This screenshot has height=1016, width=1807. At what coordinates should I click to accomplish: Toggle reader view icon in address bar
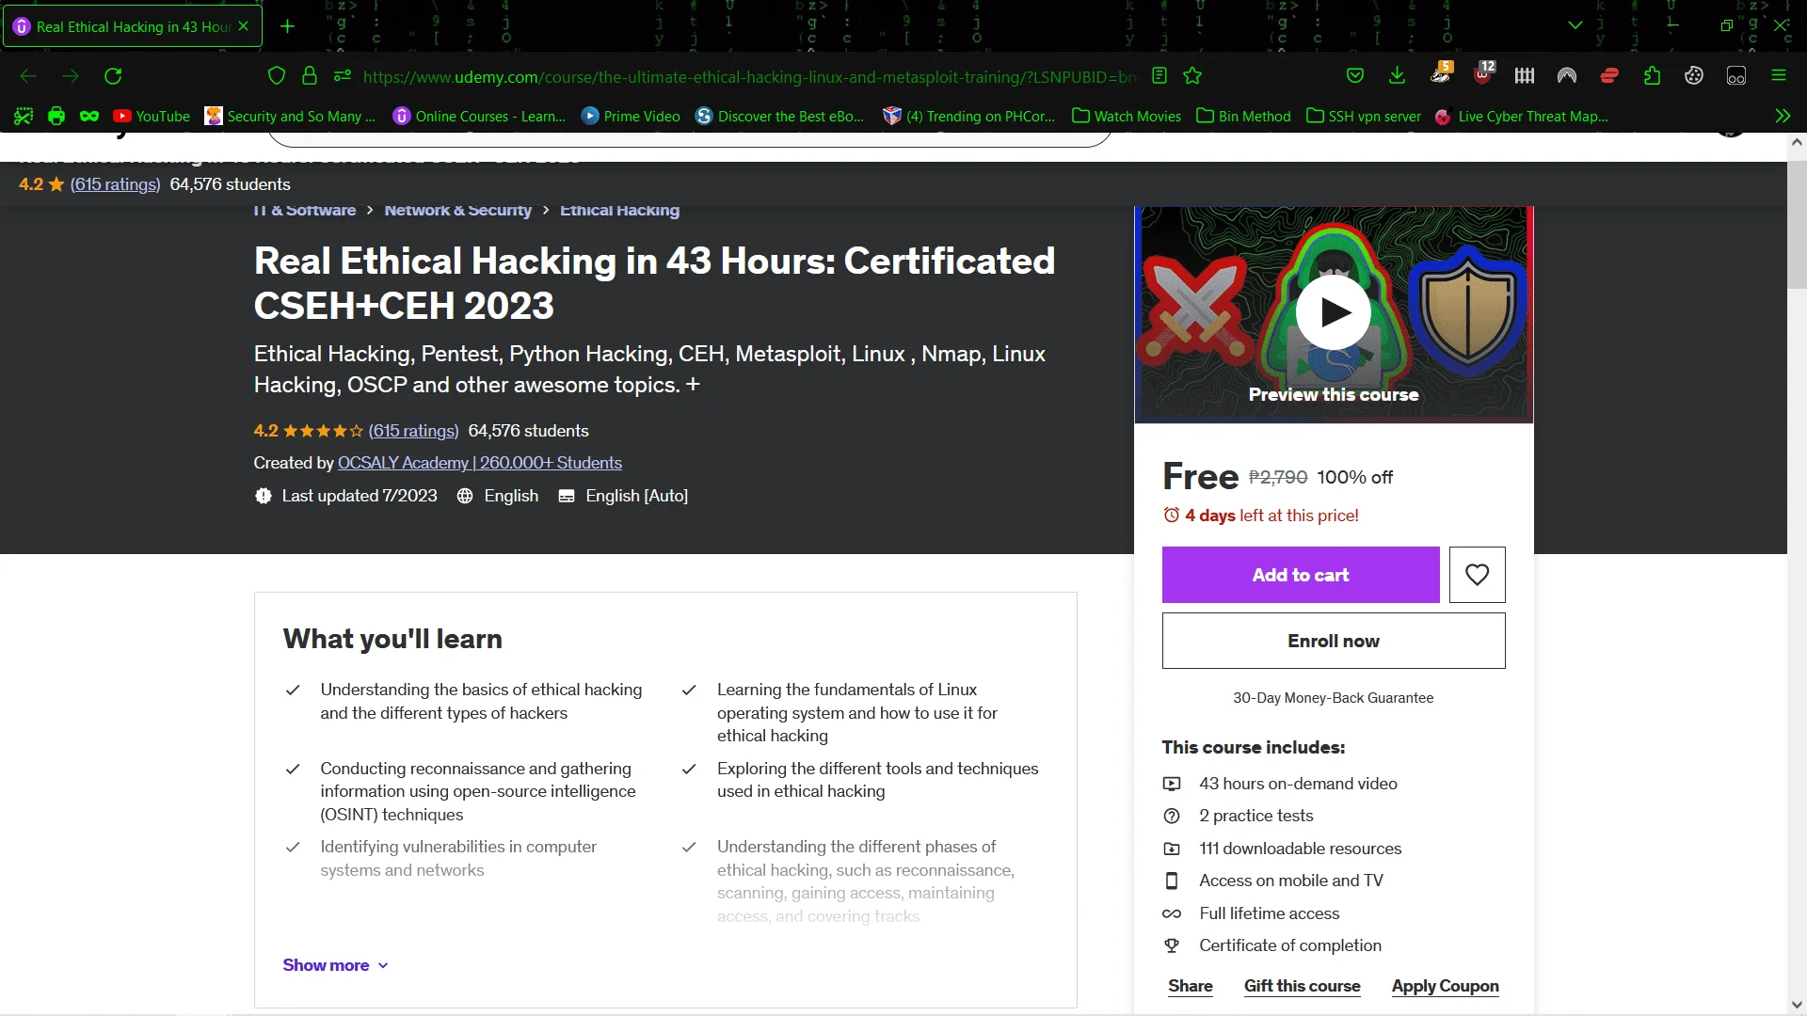point(1159,76)
